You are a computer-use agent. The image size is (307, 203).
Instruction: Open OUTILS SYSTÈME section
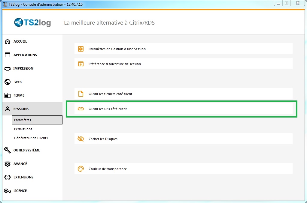[x=32, y=150]
